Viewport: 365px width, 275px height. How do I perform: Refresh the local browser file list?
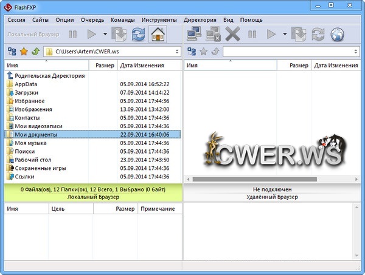139,34
